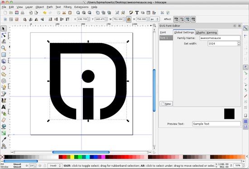The image size is (249, 169).
Task: Toggle third Affect gradients button
Action: point(187,19)
